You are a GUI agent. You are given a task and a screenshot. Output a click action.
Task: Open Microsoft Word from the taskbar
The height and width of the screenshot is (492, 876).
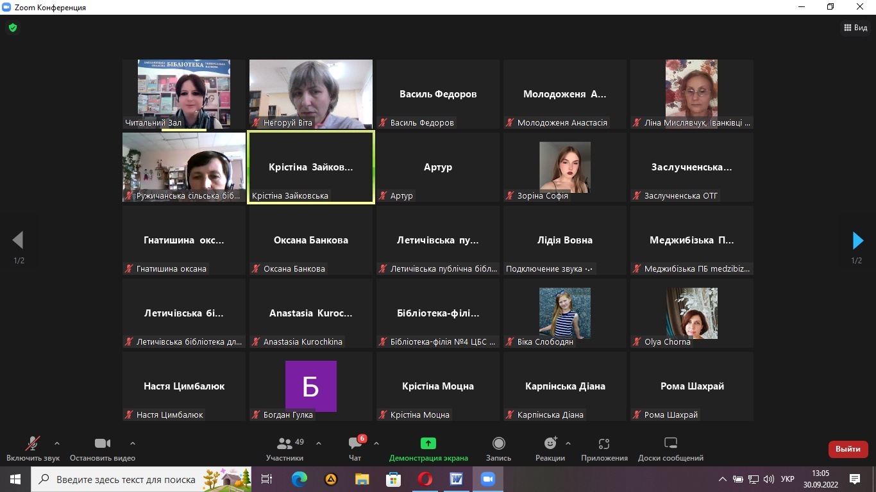point(457,479)
